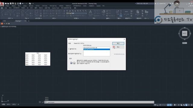Click the Insert block icon in ribbon

click(x=103, y=12)
